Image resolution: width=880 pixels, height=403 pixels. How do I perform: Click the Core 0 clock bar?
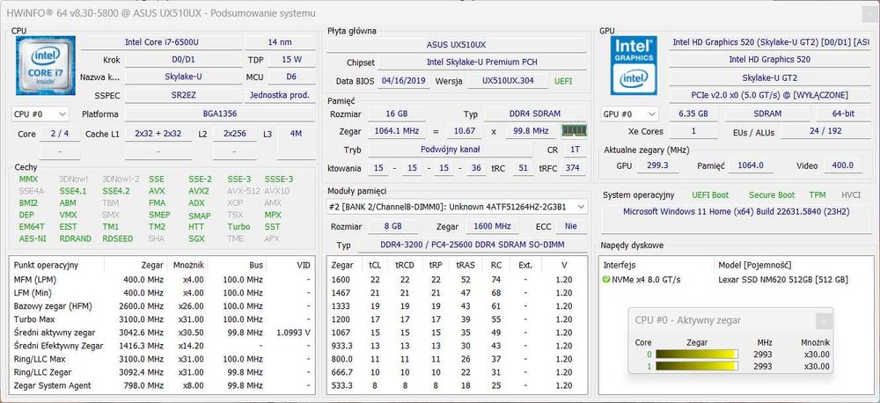click(x=696, y=355)
